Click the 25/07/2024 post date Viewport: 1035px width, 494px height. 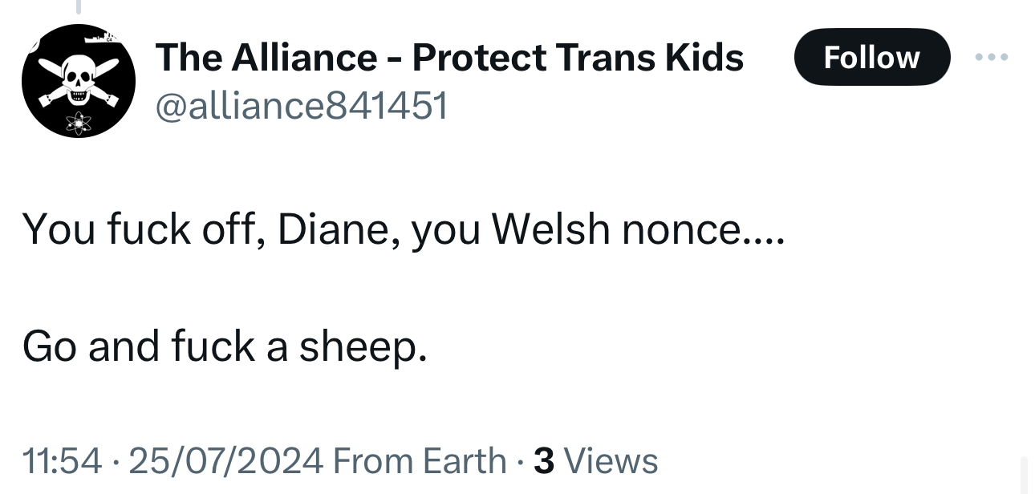tap(225, 460)
